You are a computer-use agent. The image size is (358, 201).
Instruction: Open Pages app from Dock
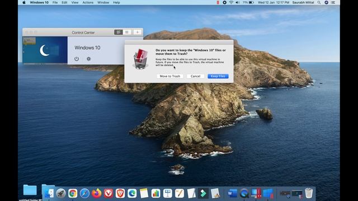pyautogui.click(x=180, y=193)
